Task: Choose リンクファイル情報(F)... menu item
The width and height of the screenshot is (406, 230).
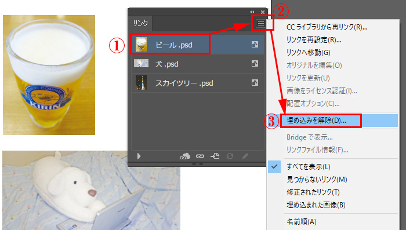Action: tap(317, 150)
